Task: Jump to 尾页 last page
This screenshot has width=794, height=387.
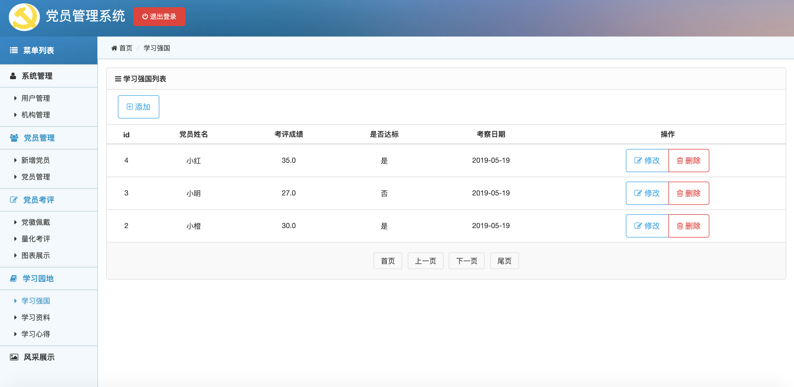Action: point(505,261)
